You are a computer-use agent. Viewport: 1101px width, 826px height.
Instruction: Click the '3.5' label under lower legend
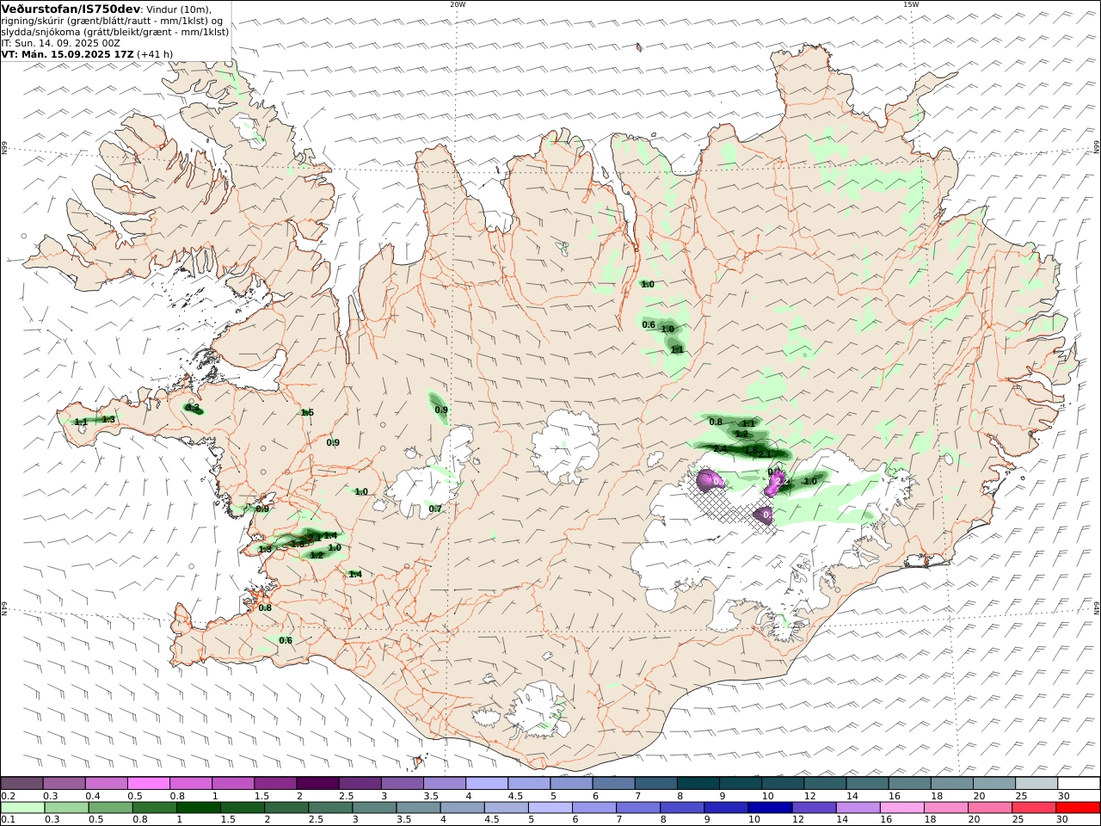tap(403, 820)
